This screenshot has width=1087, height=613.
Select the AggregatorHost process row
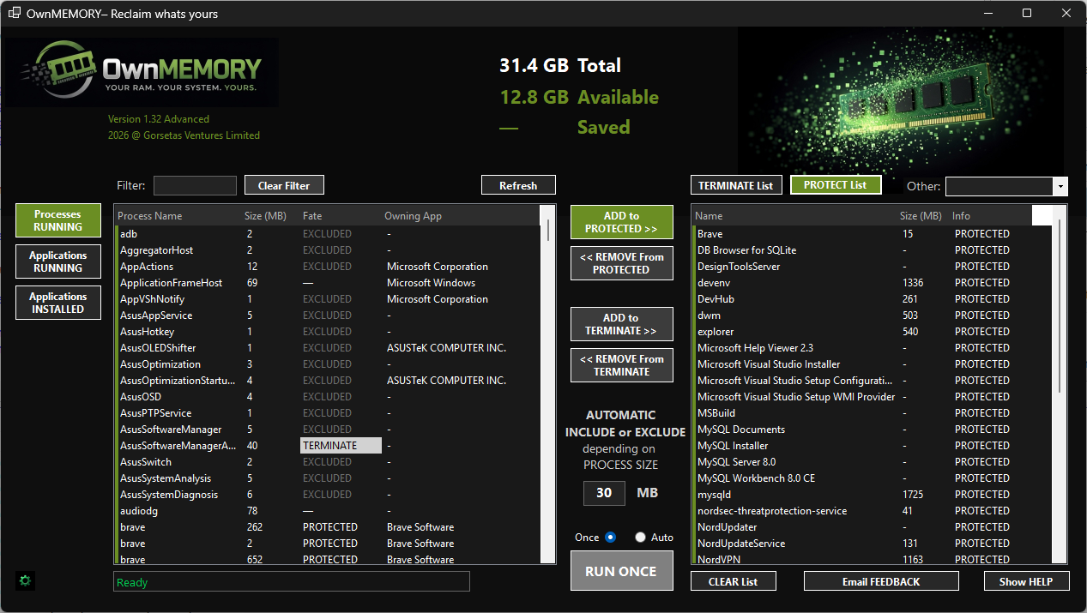pyautogui.click(x=328, y=250)
